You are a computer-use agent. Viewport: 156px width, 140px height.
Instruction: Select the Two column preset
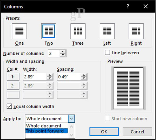coord(49,31)
